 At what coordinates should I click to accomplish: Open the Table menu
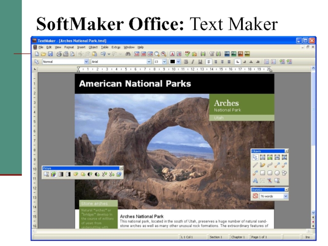[105, 48]
